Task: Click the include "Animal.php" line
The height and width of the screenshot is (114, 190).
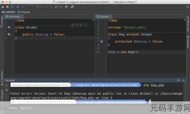Action: click(x=127, y=28)
